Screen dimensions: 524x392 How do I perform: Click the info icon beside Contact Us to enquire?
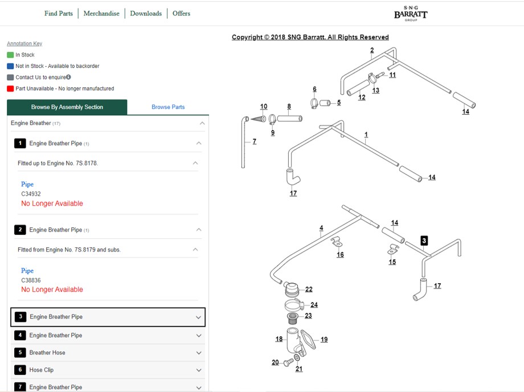coord(68,77)
